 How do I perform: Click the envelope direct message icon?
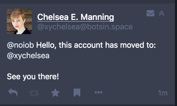pos(150,13)
